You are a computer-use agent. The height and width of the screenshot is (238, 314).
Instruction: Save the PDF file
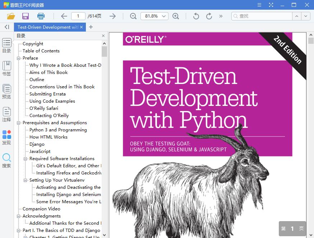pyautogui.click(x=25, y=16)
